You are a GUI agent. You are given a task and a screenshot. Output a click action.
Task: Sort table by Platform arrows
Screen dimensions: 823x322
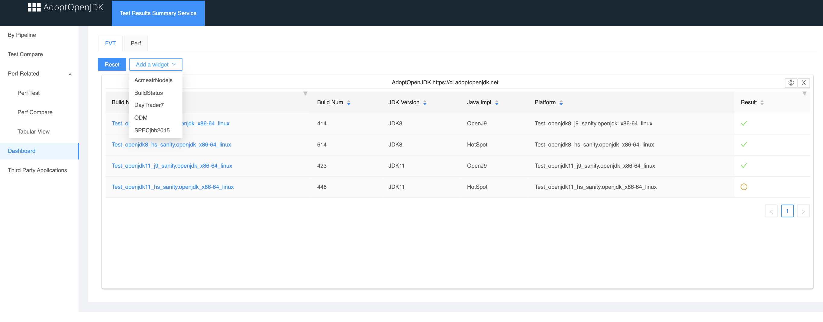click(561, 102)
